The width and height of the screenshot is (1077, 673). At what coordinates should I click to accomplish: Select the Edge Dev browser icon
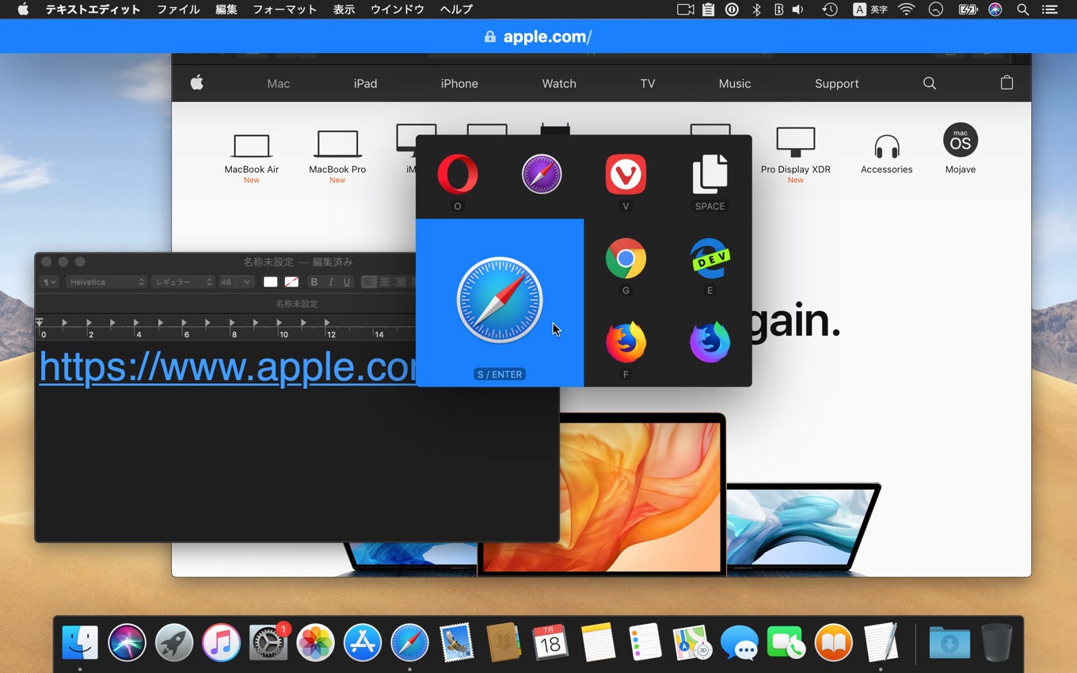[x=710, y=259]
